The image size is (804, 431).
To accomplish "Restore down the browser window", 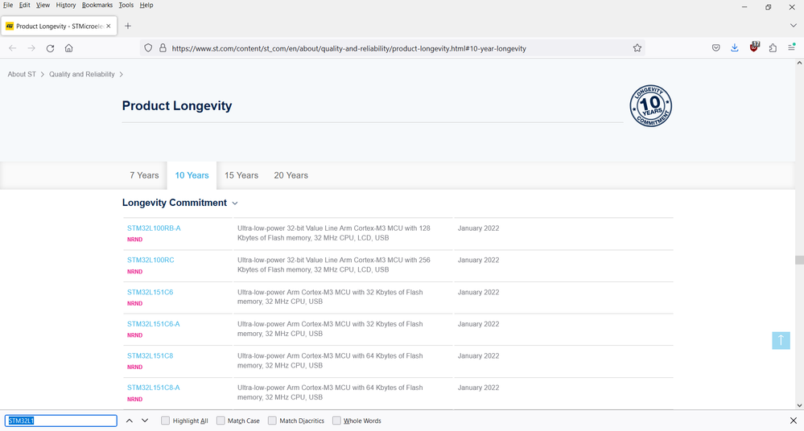I will [x=768, y=7].
